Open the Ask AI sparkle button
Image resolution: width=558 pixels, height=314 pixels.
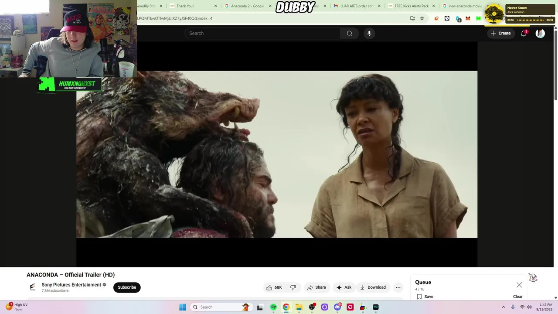tap(344, 287)
